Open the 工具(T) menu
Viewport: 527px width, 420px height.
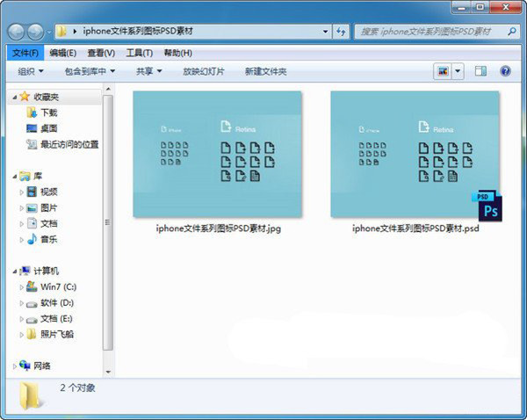[140, 53]
